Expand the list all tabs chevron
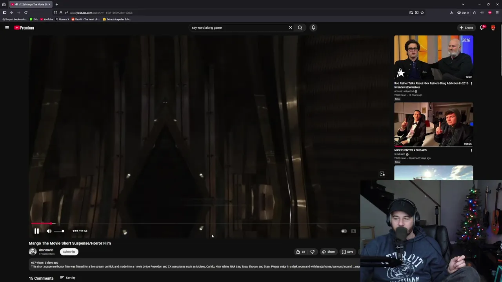The height and width of the screenshot is (282, 502). (x=463, y=4)
